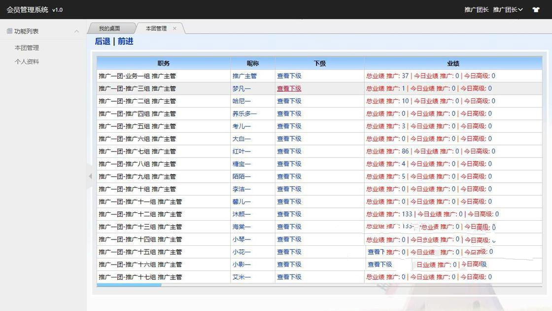Select row 推广一团-推广三组 推广主管
Viewport: 552px width, 311px height.
pyautogui.click(x=319, y=88)
